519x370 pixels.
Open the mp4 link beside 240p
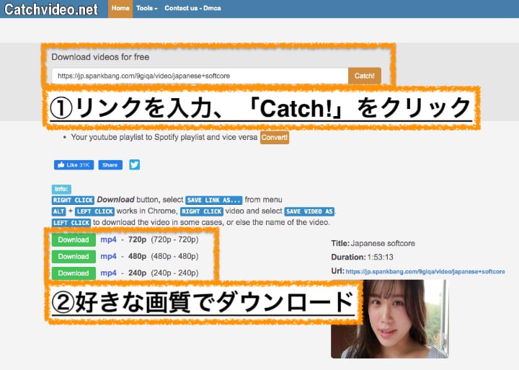[108, 273]
